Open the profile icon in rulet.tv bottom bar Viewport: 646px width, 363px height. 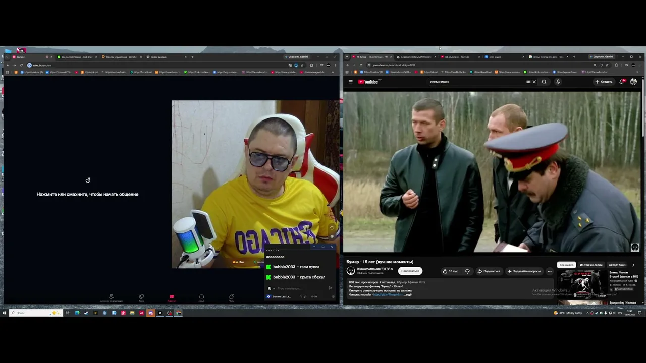[x=111, y=297]
